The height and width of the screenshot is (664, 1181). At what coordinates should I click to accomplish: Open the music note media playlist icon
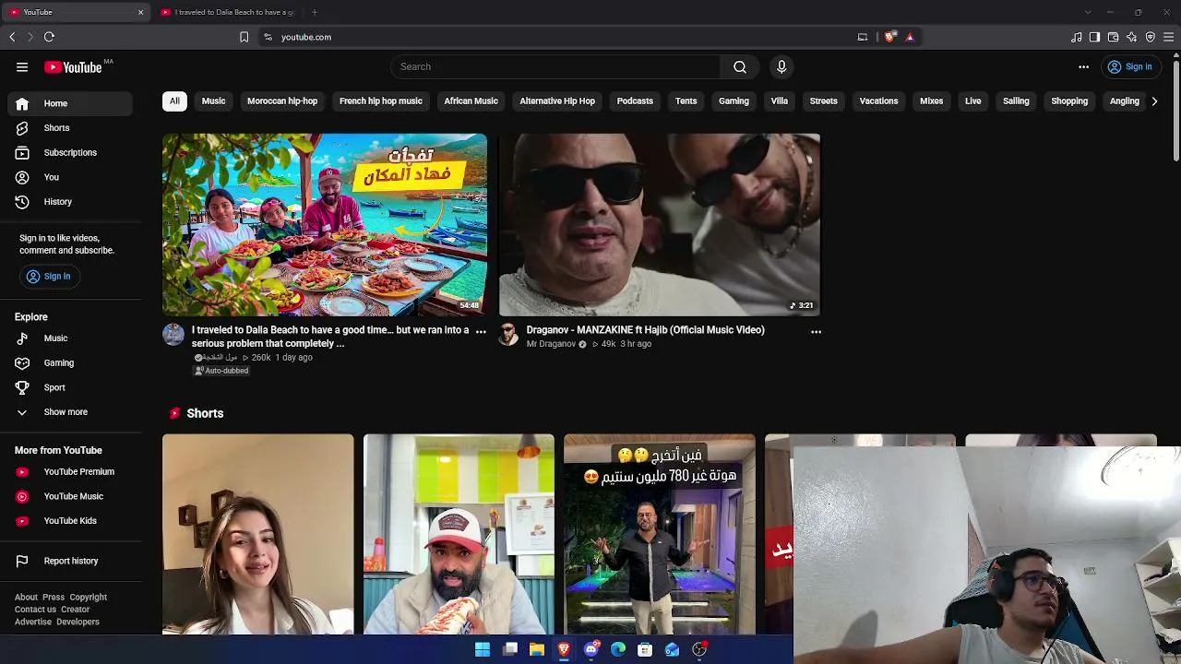pyautogui.click(x=1076, y=37)
